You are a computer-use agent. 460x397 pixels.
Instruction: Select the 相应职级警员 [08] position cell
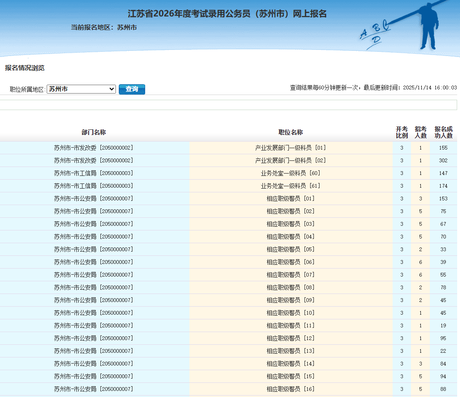(x=290, y=287)
